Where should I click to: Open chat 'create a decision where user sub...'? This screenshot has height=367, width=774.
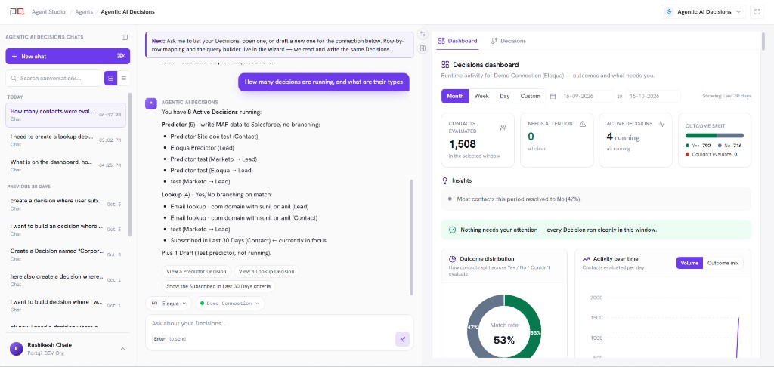point(66,204)
